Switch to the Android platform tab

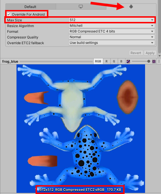tap(131, 7)
